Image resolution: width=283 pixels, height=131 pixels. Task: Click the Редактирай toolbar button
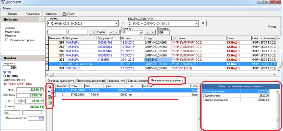[x=33, y=14]
